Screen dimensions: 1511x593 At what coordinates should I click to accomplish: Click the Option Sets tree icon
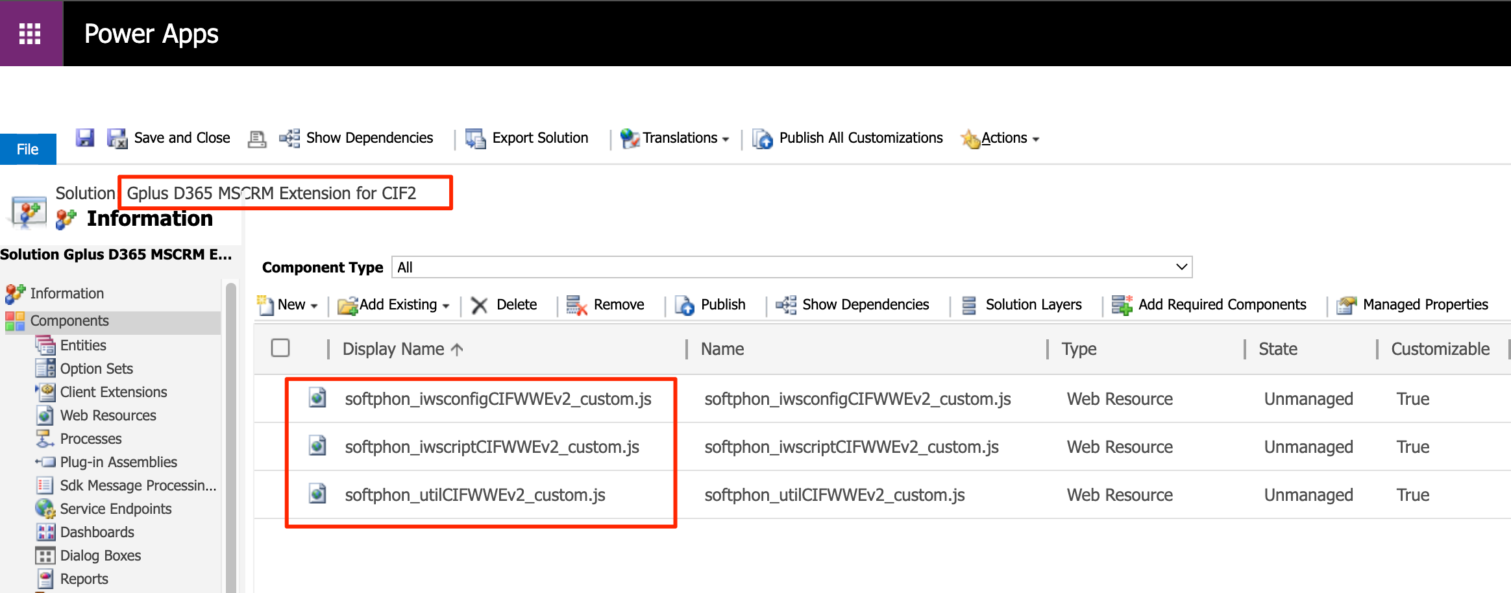click(45, 369)
